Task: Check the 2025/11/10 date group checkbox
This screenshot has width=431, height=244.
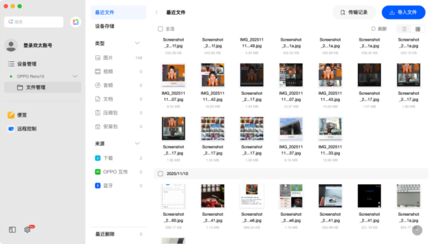Action: [x=160, y=174]
